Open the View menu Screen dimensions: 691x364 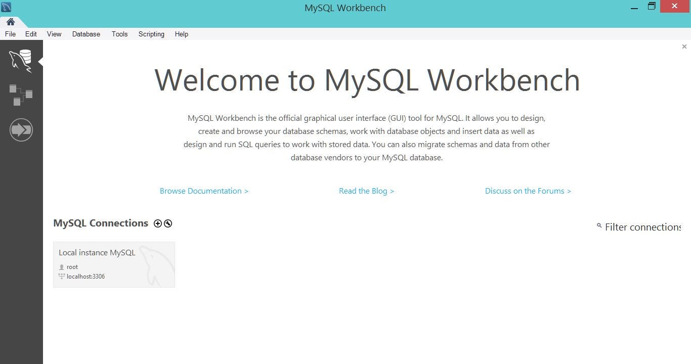[54, 34]
